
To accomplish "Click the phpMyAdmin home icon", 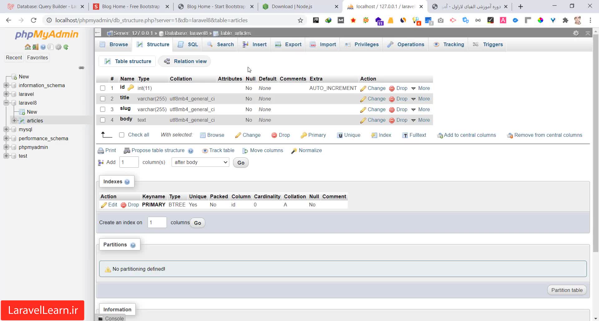I will (27, 47).
